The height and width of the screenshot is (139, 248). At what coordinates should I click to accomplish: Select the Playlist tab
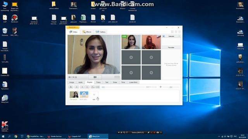pos(90,82)
